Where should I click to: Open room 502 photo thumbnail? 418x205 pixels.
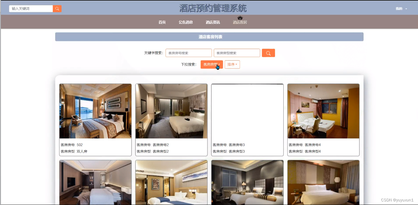(x=95, y=111)
